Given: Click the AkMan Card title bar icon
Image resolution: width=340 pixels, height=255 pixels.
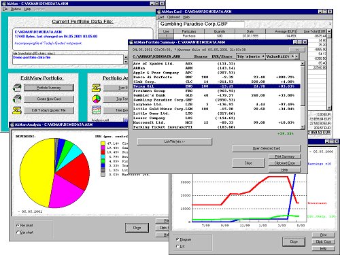Looking at the screenshot, I should coord(159,12).
